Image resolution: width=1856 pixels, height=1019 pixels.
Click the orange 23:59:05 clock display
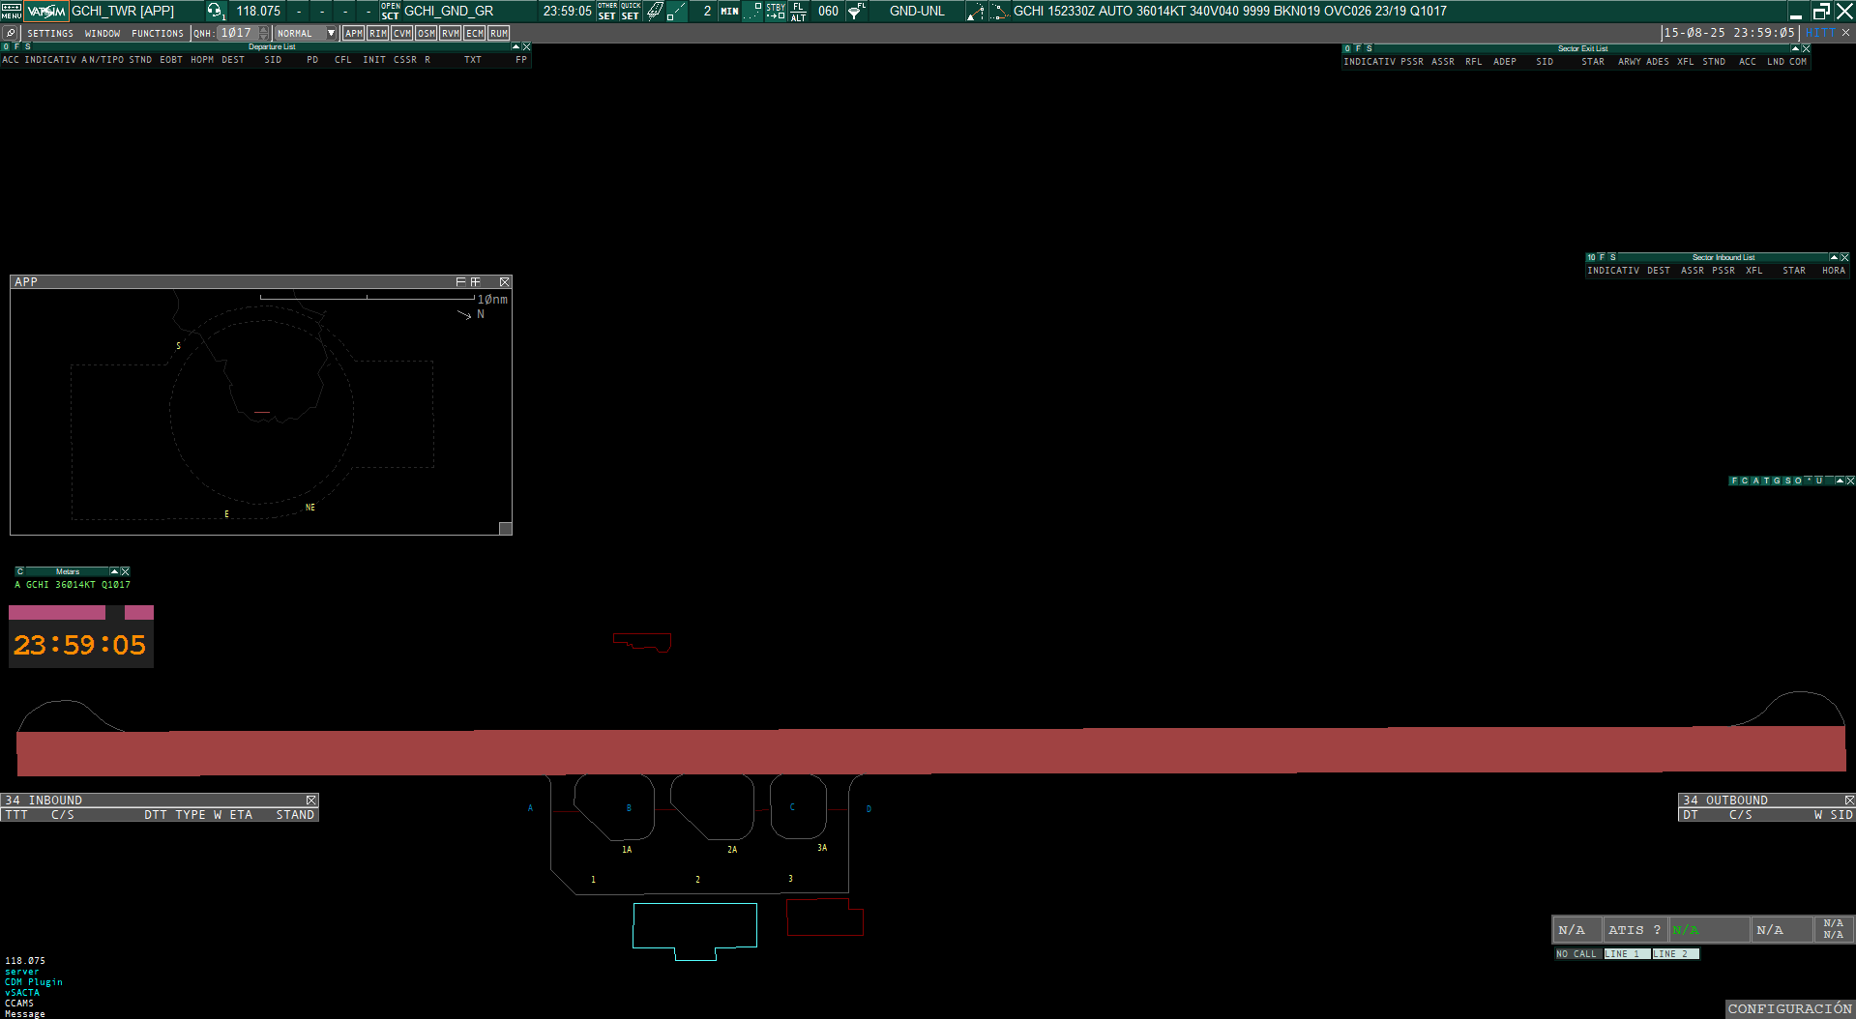point(79,645)
